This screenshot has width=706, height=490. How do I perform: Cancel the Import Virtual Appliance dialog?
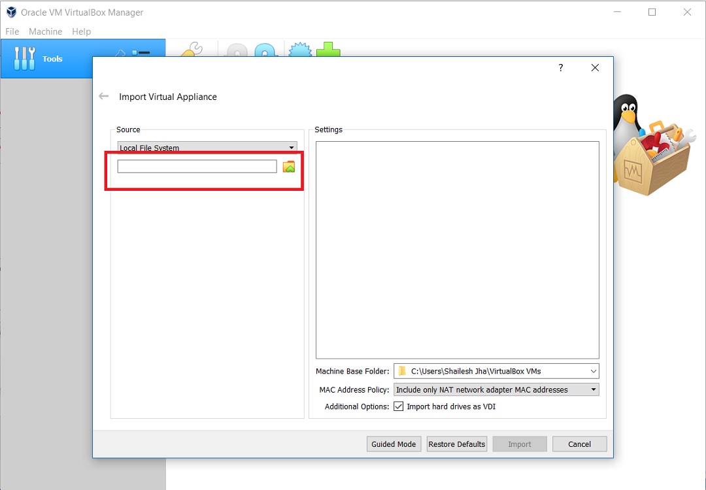(579, 444)
